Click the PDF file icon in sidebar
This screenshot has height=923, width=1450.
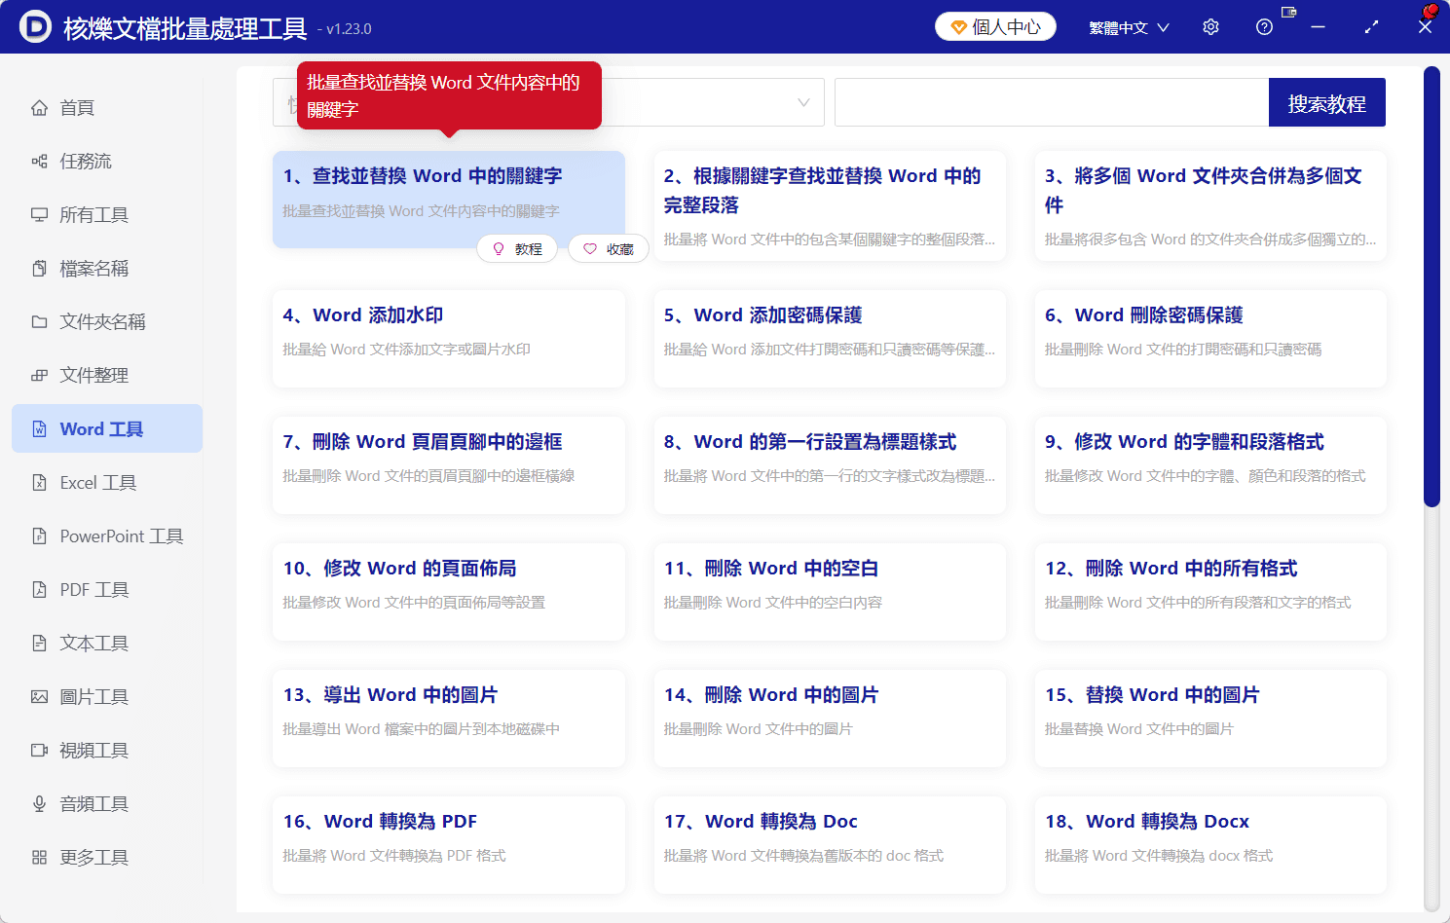click(39, 590)
